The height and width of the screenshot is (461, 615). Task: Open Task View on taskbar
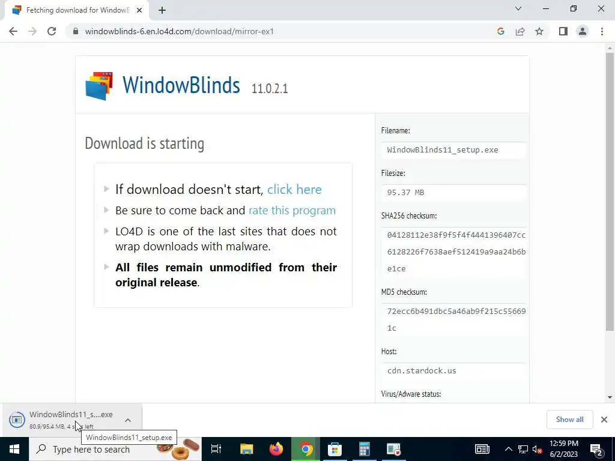[216, 449]
